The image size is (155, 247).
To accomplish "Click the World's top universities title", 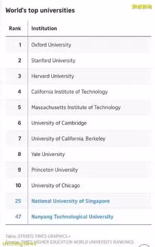I will [x=40, y=10].
